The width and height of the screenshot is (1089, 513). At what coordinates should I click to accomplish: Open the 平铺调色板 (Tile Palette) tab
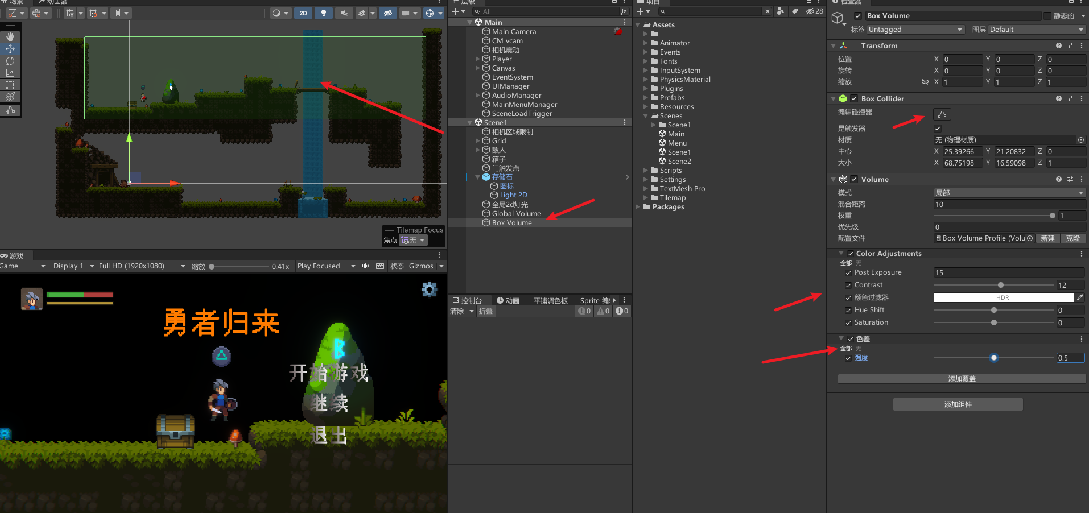pyautogui.click(x=550, y=300)
